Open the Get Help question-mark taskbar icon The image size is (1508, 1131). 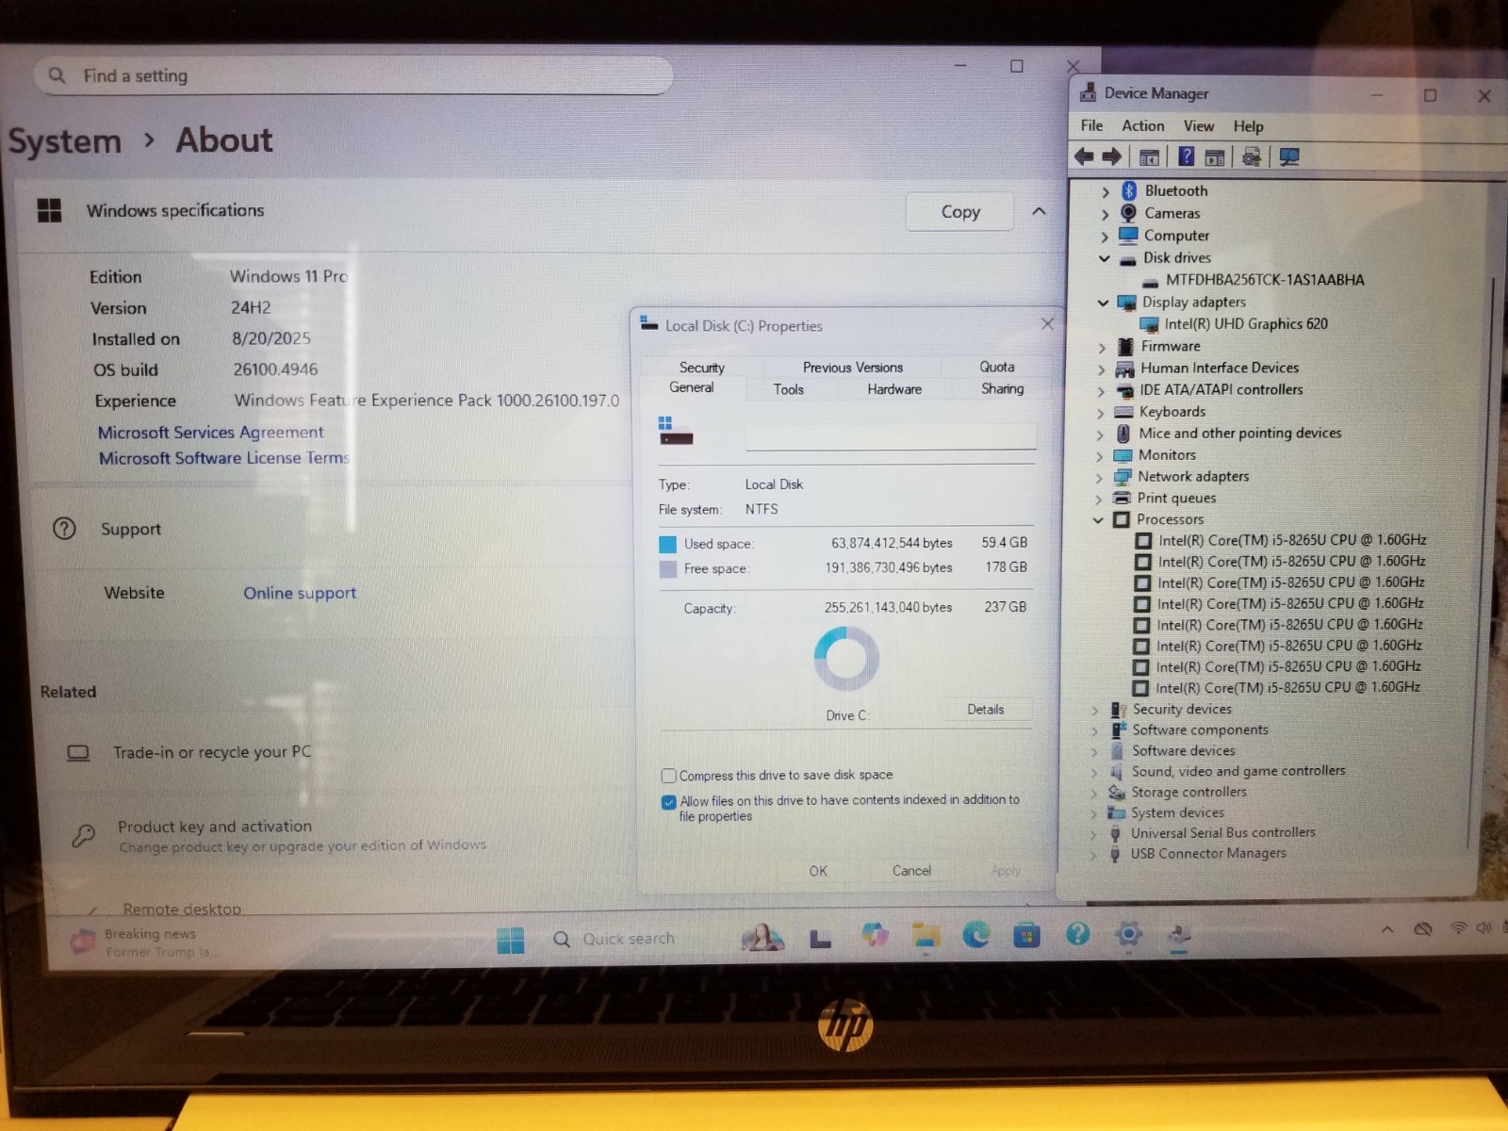click(x=1077, y=934)
